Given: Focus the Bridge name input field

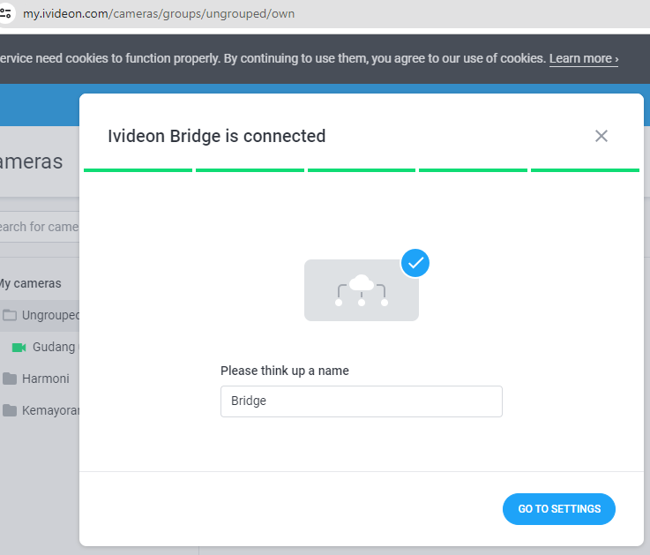Looking at the screenshot, I should coord(361,401).
